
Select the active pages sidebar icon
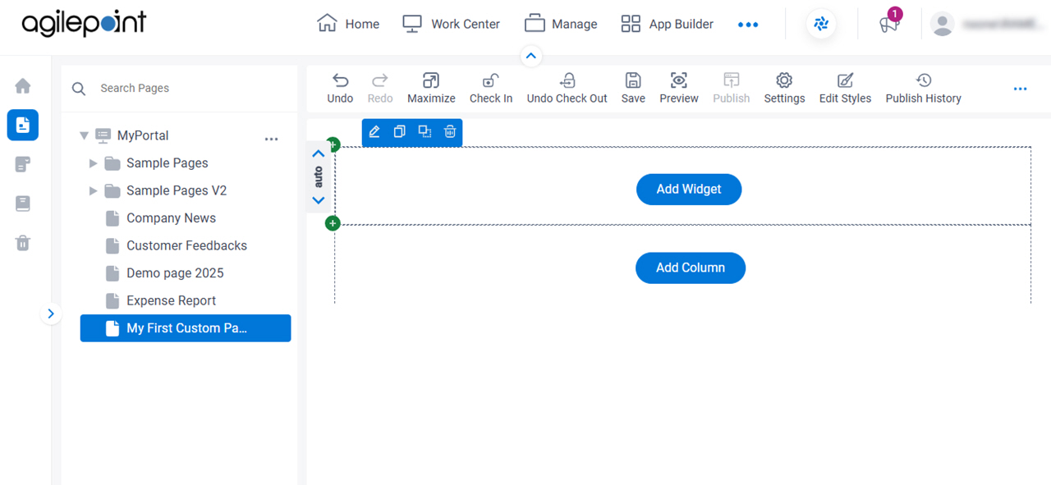click(23, 125)
